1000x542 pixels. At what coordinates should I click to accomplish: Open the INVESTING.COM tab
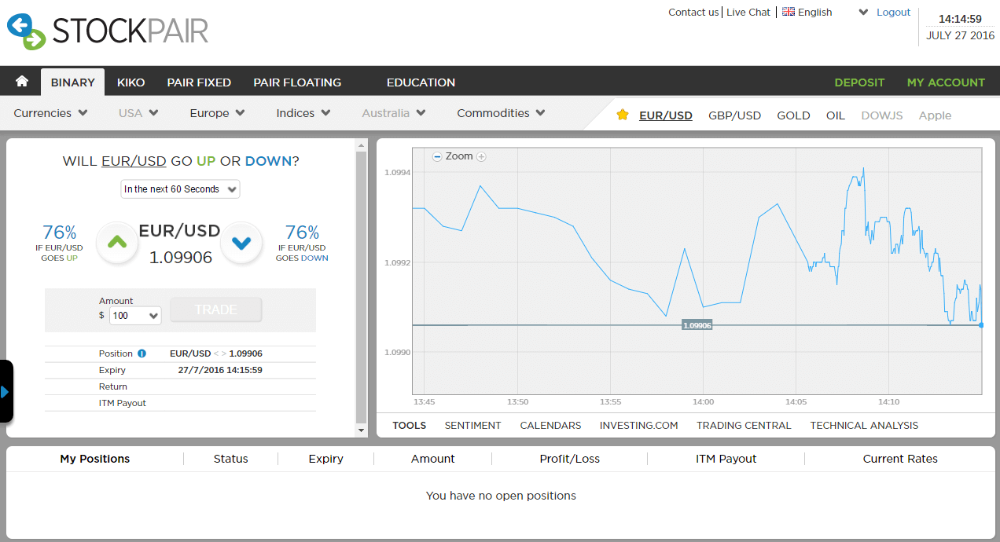[x=638, y=425]
